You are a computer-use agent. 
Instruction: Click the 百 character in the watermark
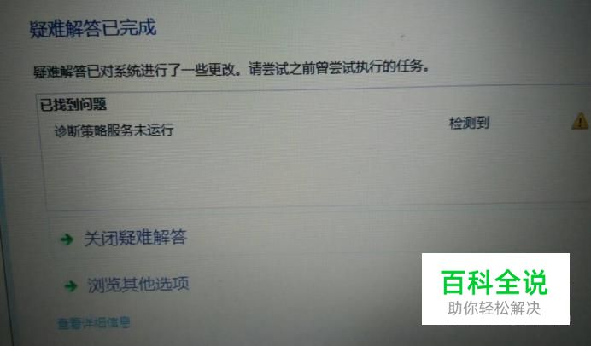click(453, 282)
